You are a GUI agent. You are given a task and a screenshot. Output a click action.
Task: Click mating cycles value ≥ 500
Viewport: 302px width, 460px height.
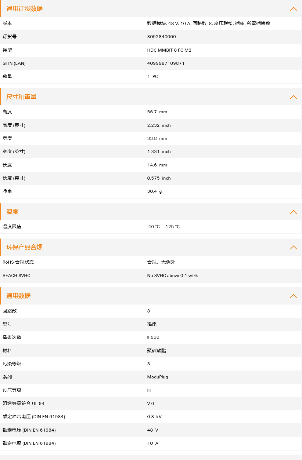click(x=153, y=337)
